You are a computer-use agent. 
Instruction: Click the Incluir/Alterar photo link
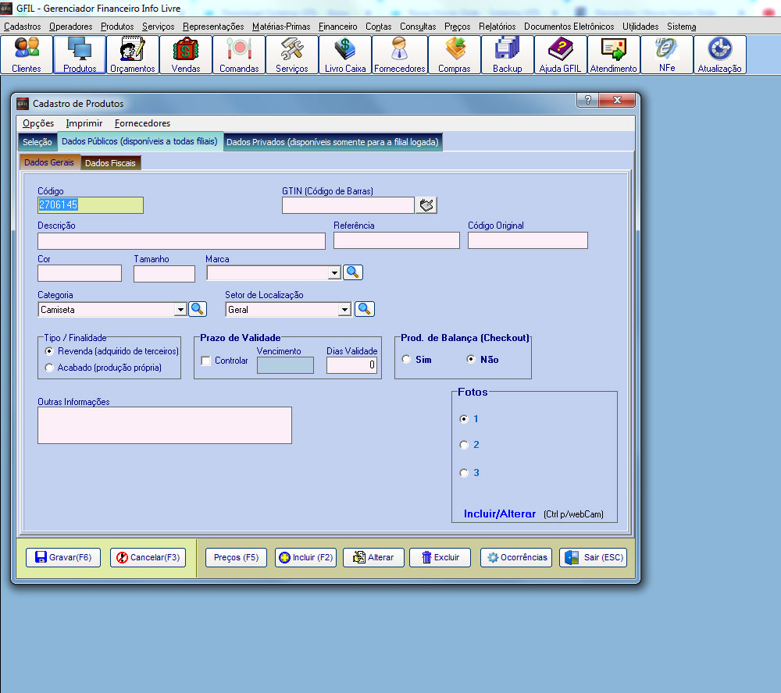pos(500,514)
